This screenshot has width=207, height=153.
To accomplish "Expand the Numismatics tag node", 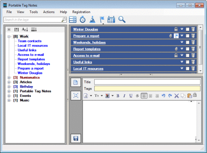I will pos(9,78).
